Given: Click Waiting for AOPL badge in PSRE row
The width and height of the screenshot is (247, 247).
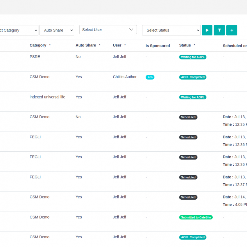Looking at the screenshot, I should (x=193, y=57).
